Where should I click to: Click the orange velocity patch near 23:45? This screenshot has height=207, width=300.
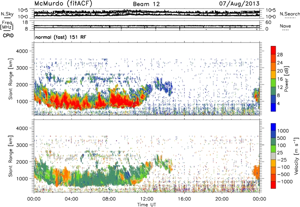tap(256, 172)
